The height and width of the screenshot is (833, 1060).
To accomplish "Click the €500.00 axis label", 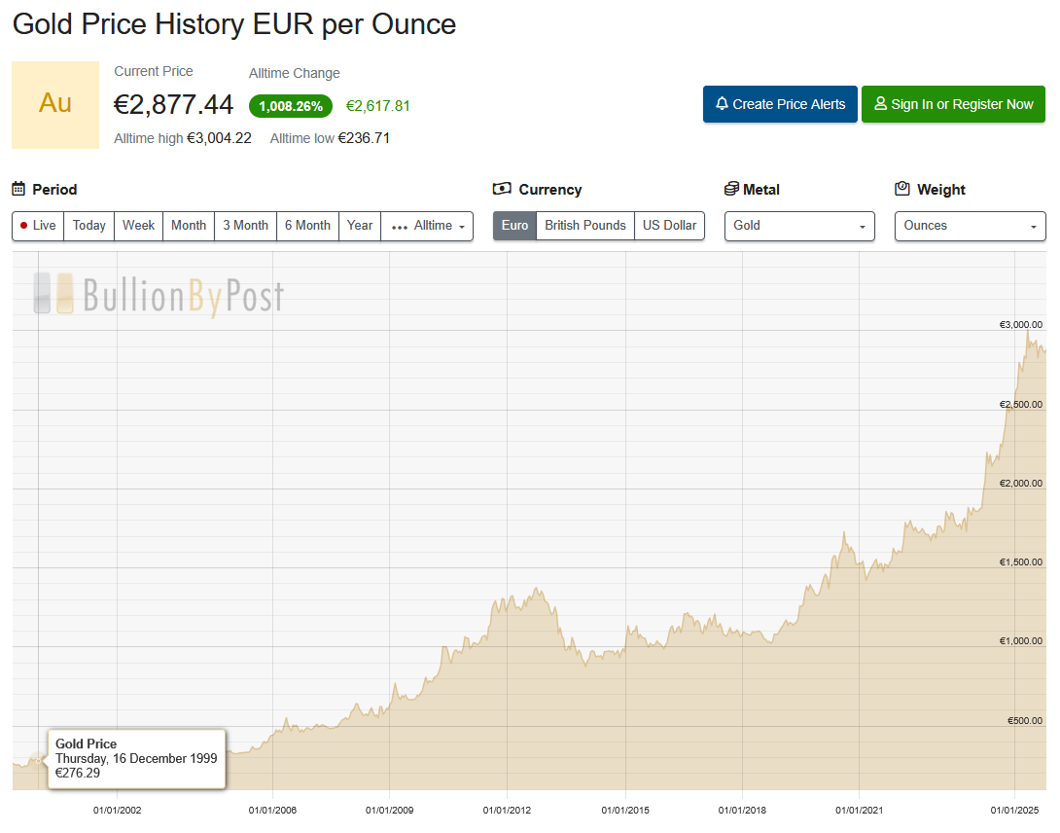I will (1025, 721).
